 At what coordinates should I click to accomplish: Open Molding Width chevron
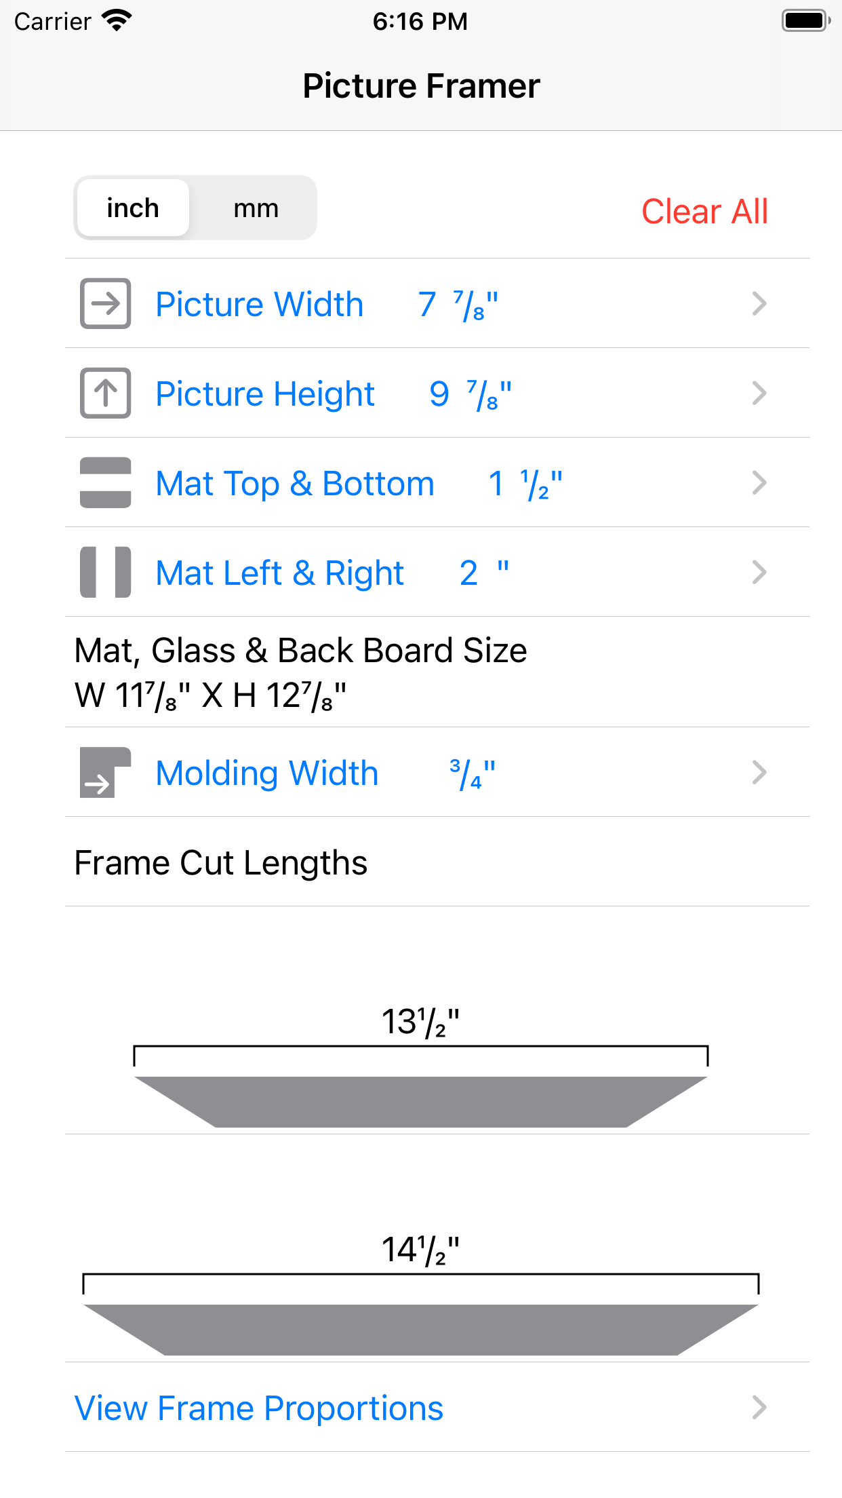pyautogui.click(x=759, y=772)
